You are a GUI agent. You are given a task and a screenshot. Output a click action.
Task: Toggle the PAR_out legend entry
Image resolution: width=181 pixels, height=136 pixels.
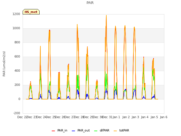81,130
